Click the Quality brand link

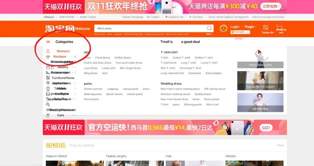[x=203, y=94]
